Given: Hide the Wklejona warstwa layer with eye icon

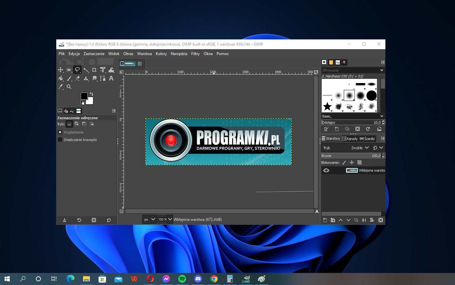Looking at the screenshot, I should click(x=326, y=170).
